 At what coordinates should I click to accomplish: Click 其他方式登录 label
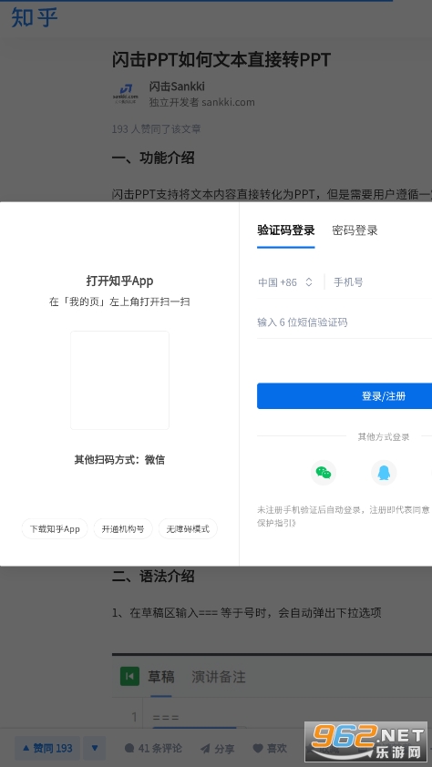[x=384, y=437]
